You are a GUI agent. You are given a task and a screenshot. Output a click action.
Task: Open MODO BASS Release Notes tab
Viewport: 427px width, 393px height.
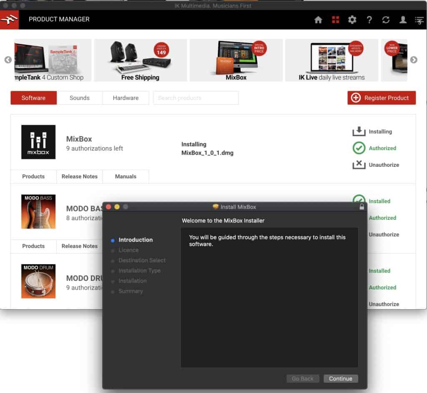[x=79, y=246]
